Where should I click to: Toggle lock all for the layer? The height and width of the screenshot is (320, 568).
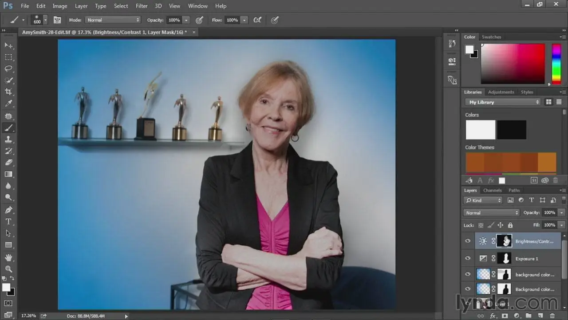pyautogui.click(x=510, y=225)
